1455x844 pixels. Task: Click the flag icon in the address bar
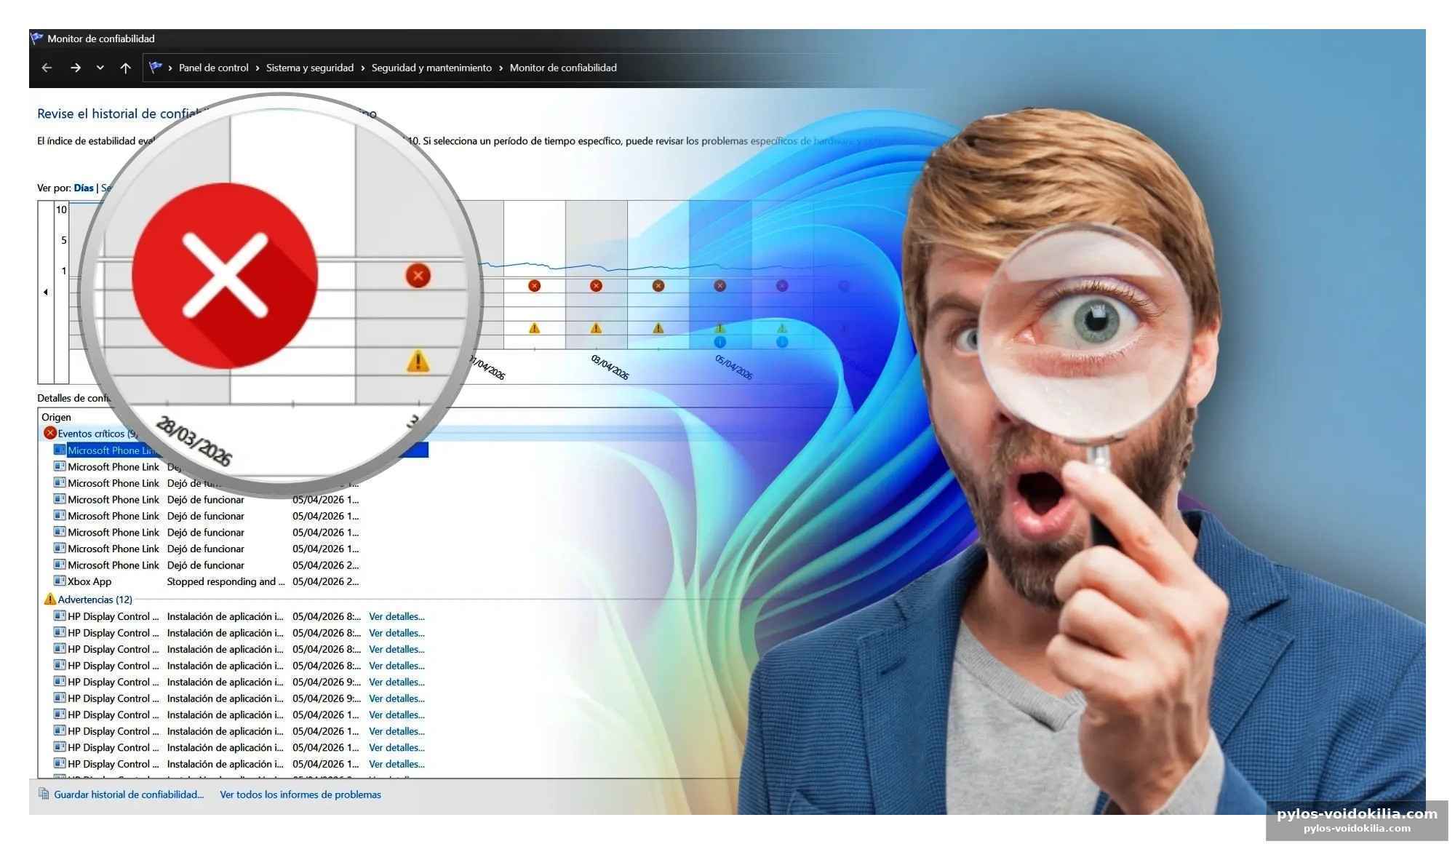click(x=155, y=68)
